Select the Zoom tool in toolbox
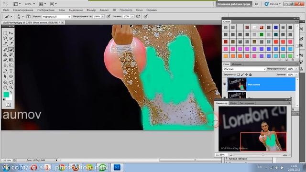Screen dimensions: 306x172 11,87
